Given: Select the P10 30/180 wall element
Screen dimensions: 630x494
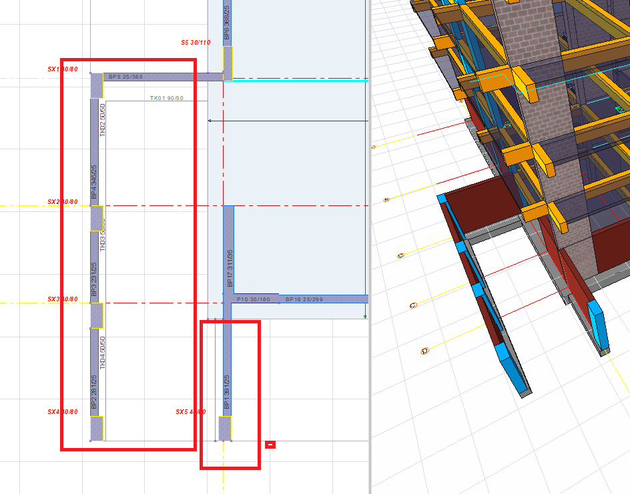Looking at the screenshot, I should pos(254,300).
